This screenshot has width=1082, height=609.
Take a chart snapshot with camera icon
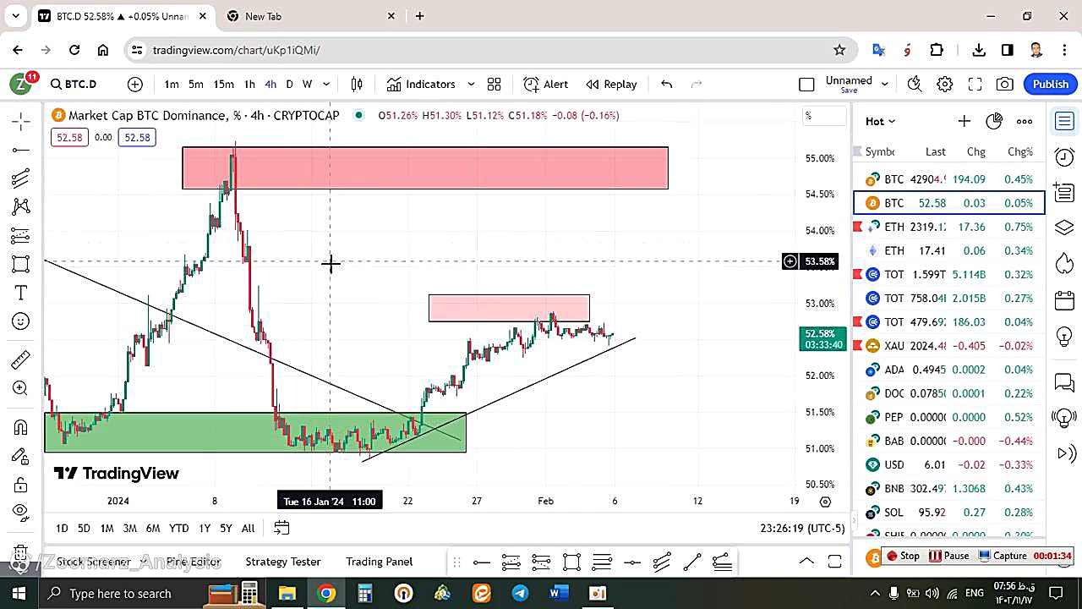click(x=1005, y=84)
